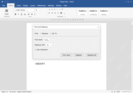133x93 pixels.
Task: Switch to the Layout tab
Action: [x=33, y=6]
